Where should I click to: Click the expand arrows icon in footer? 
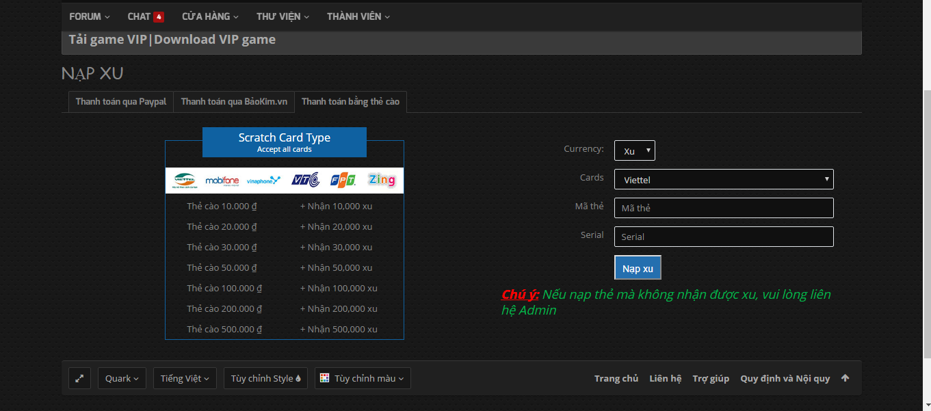coord(79,377)
